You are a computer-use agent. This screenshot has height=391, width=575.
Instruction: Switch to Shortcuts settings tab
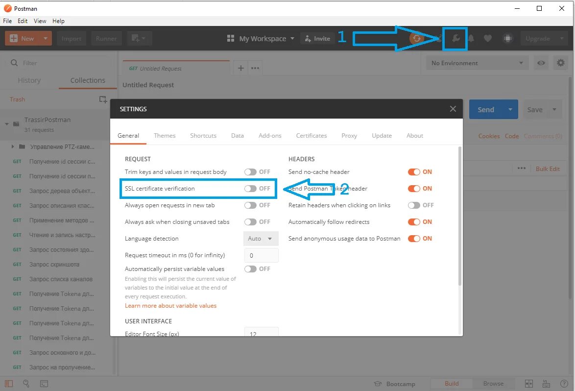(203, 136)
